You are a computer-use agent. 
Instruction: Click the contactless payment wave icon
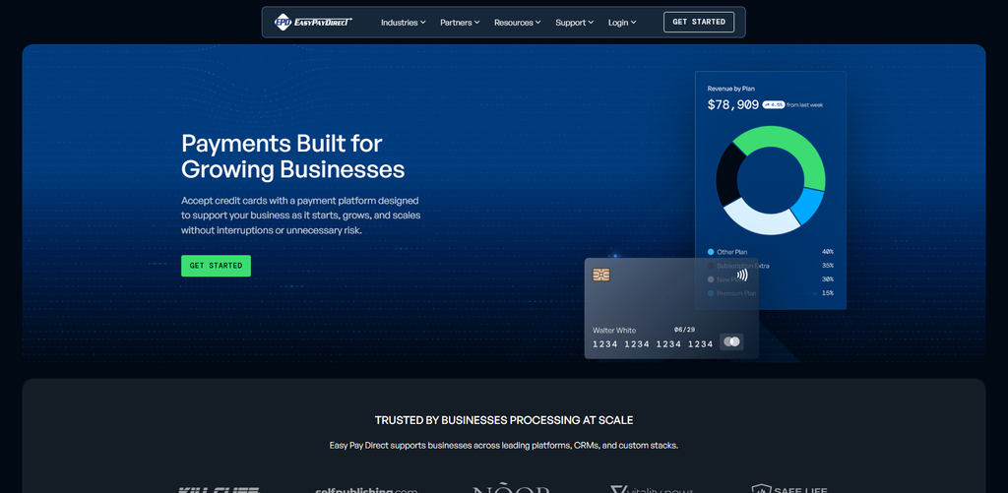(742, 276)
